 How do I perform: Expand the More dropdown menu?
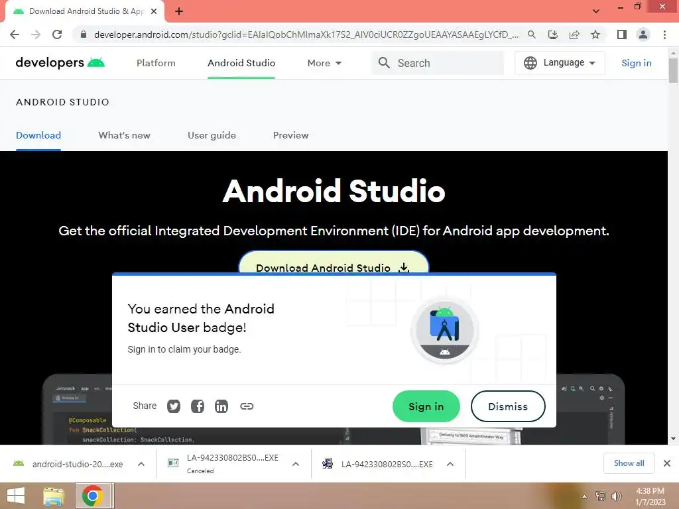point(324,63)
